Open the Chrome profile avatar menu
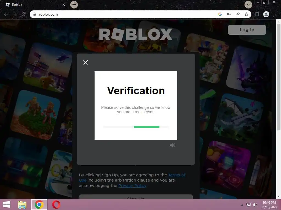Screen dimensions: 281x210 click(x=266, y=14)
